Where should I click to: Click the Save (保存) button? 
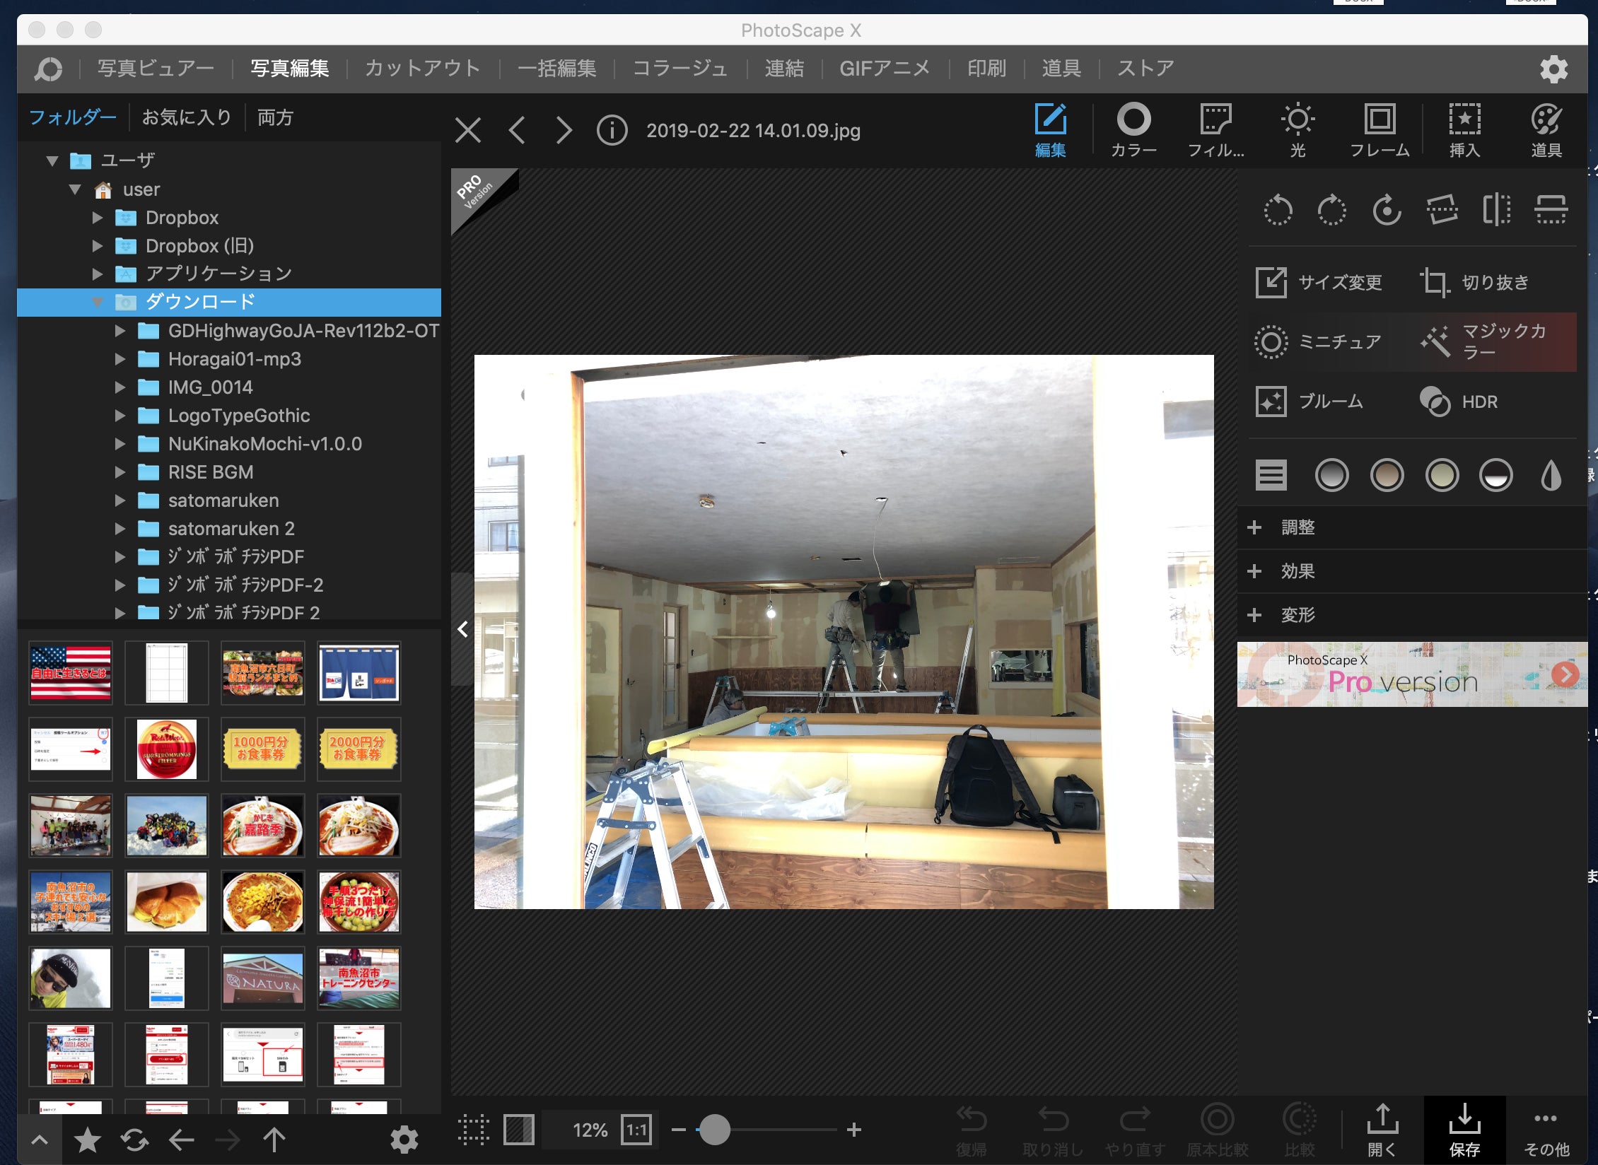tap(1464, 1130)
